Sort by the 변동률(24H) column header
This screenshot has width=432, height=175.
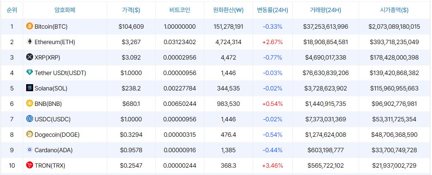273,10
